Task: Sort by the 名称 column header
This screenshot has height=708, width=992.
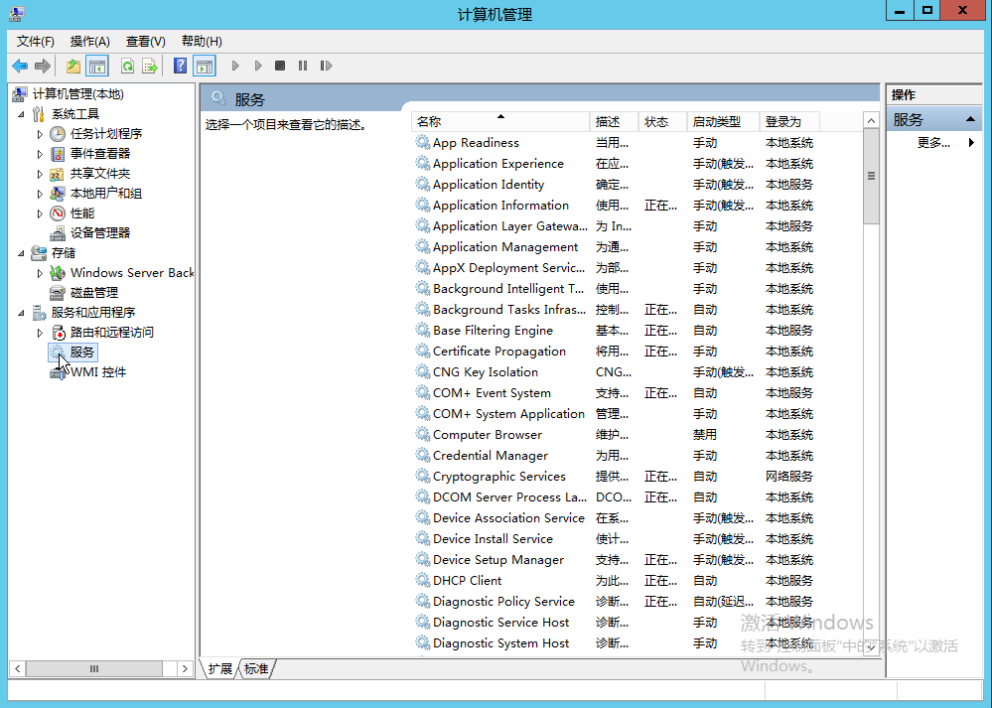Action: 500,121
